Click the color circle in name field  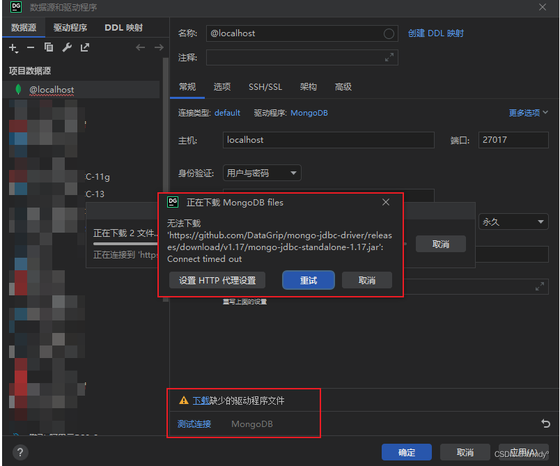tap(389, 33)
